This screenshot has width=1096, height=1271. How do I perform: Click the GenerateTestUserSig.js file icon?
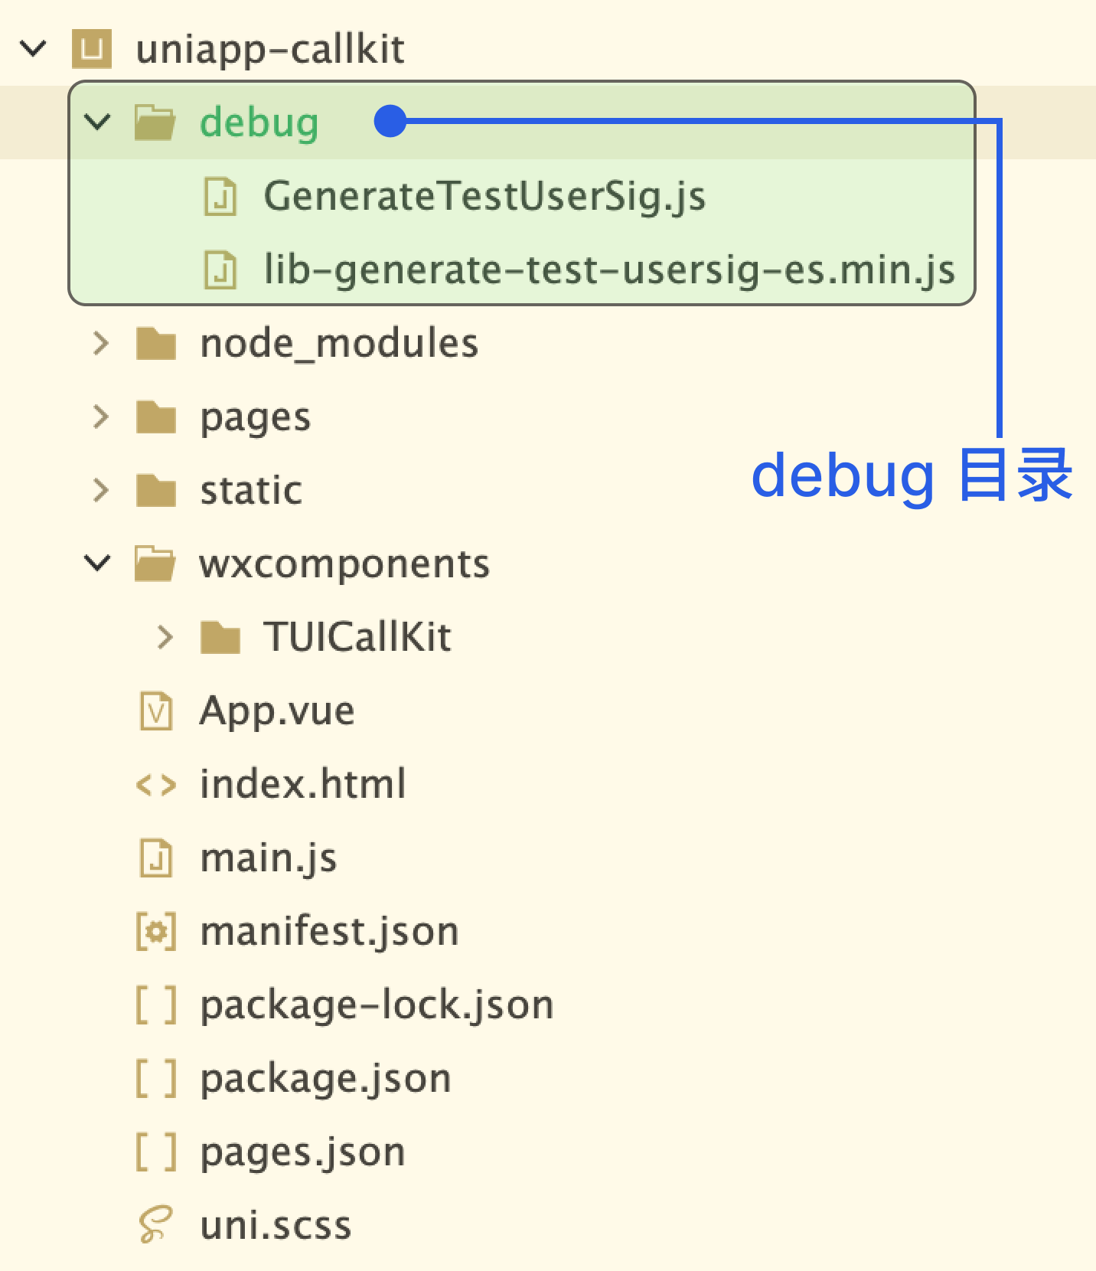(x=220, y=196)
